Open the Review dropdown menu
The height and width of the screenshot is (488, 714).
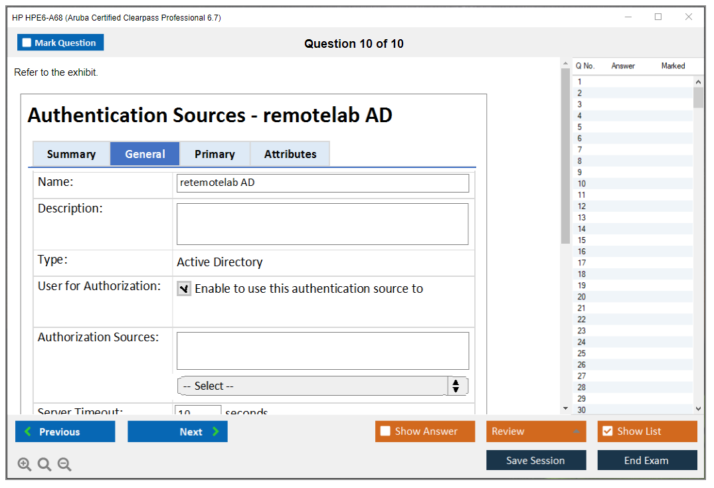(x=536, y=432)
